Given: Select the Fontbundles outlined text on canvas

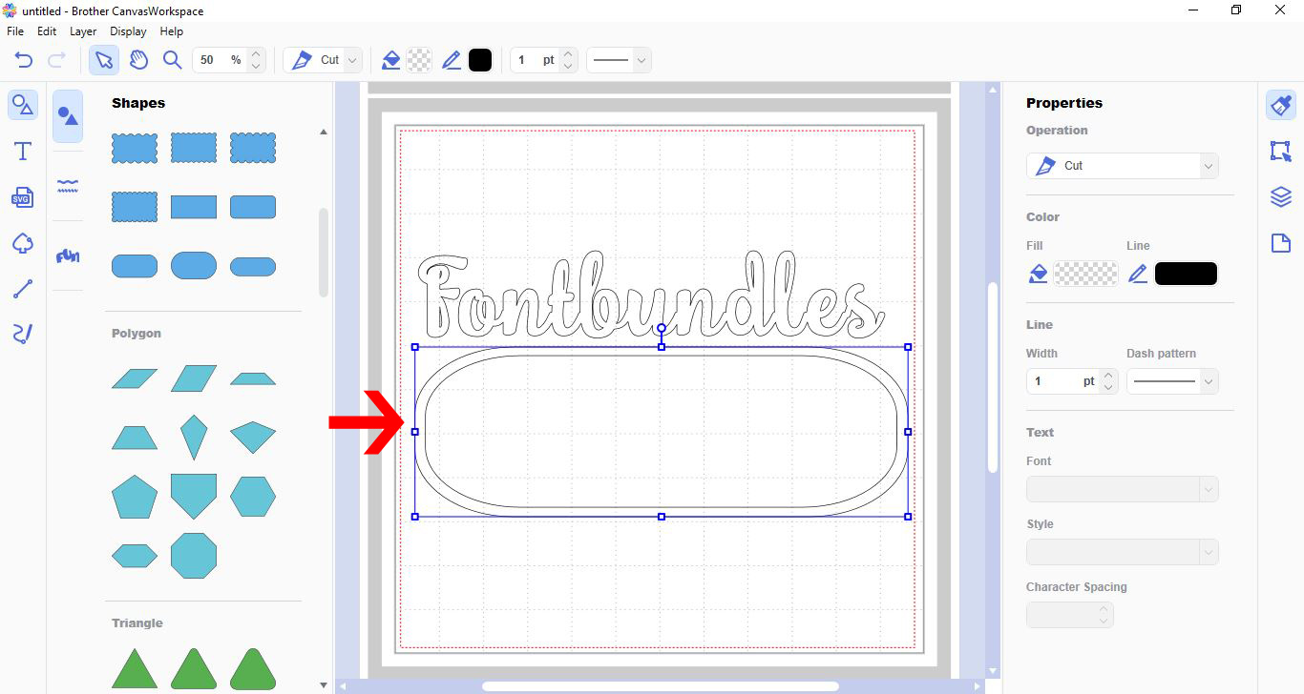Looking at the screenshot, I should click(650, 295).
